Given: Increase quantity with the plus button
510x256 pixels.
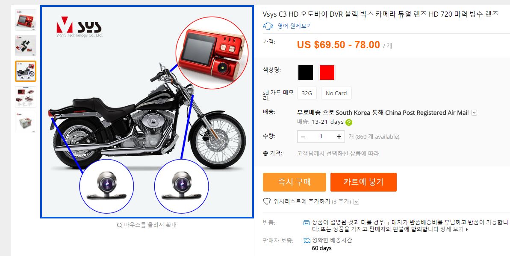Looking at the screenshot, I should pos(339,137).
